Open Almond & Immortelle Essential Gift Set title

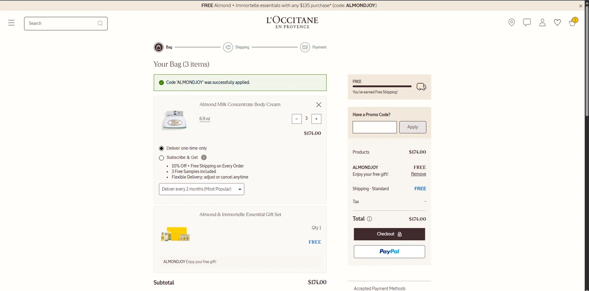click(x=240, y=215)
